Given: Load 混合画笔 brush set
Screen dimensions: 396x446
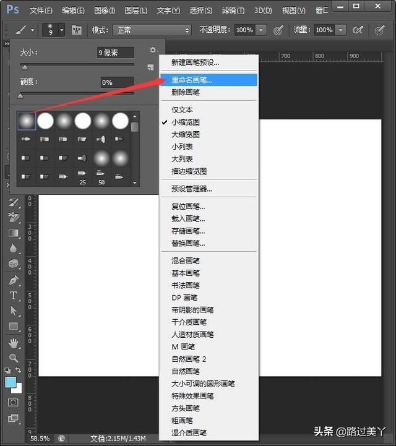Looking at the screenshot, I should (209, 261).
